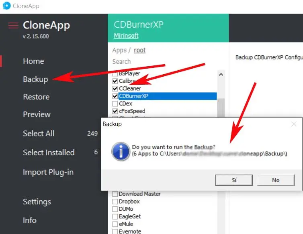Viewport: 303px width, 234px height.
Task: Click the CDBurnerXP header title
Action: point(139,24)
